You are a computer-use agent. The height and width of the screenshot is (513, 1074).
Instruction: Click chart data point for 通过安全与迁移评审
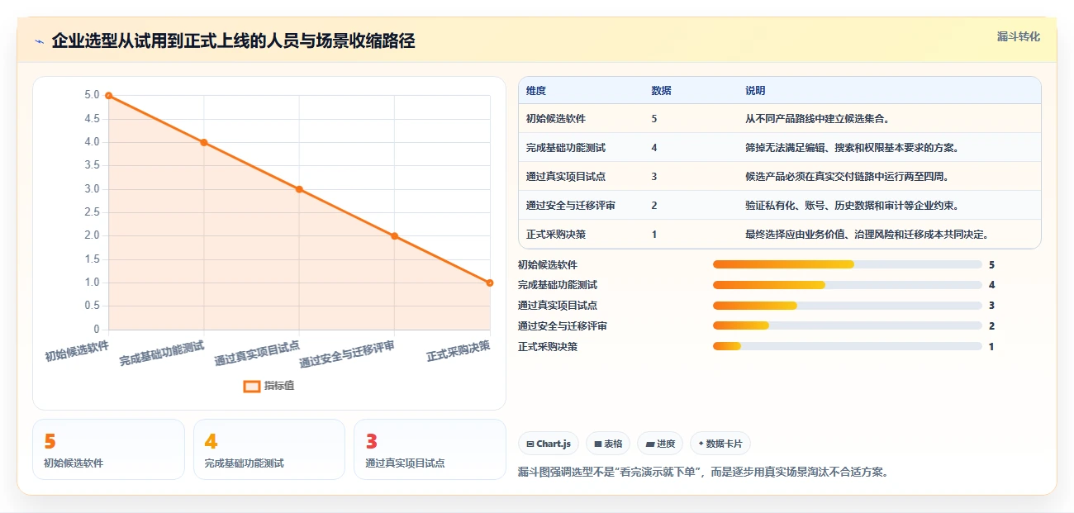(x=394, y=235)
